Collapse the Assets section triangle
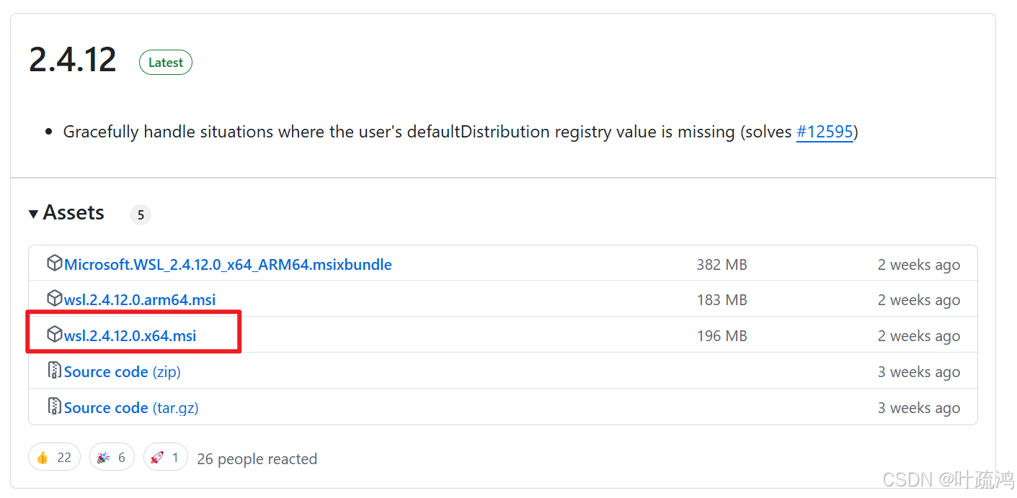This screenshot has width=1017, height=498. [x=33, y=214]
